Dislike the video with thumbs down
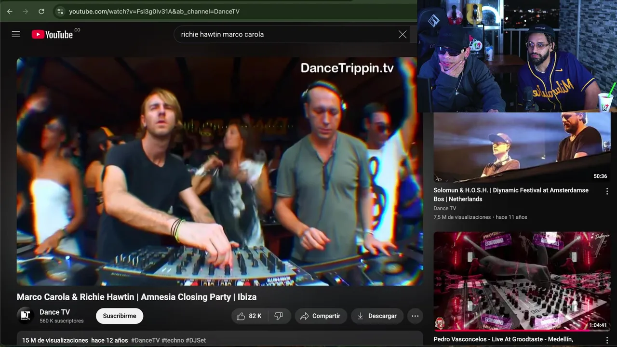 click(x=279, y=316)
